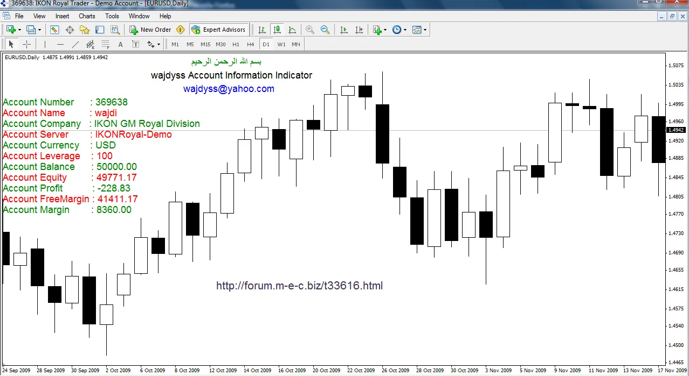The height and width of the screenshot is (376, 689).
Task: Click the 1.4942 current price marker
Action: (x=676, y=130)
